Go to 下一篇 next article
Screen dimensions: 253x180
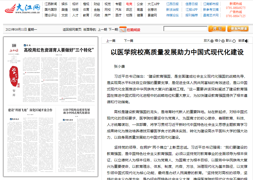pos(129,41)
